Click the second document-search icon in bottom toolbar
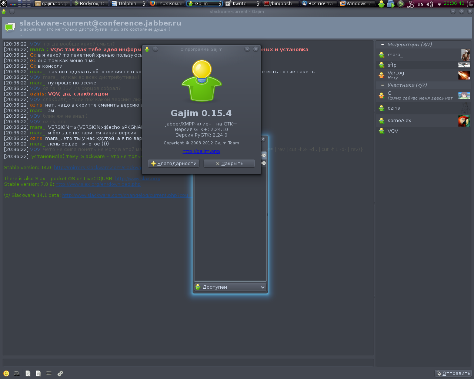Viewport: 474px width, 379px height. (38, 373)
